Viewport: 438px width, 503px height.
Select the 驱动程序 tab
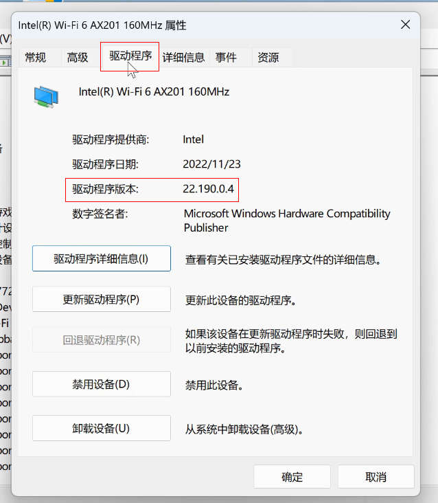[x=130, y=56]
